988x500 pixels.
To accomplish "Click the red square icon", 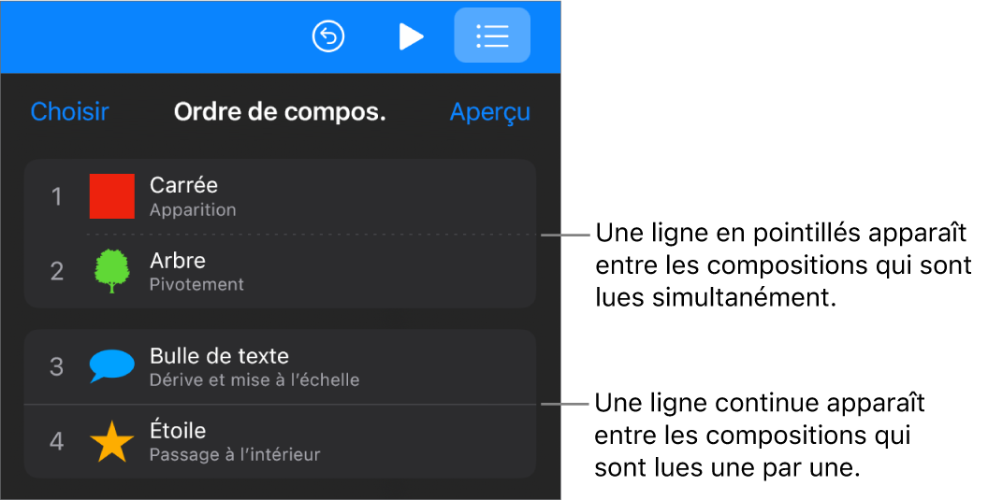I will pos(112,196).
